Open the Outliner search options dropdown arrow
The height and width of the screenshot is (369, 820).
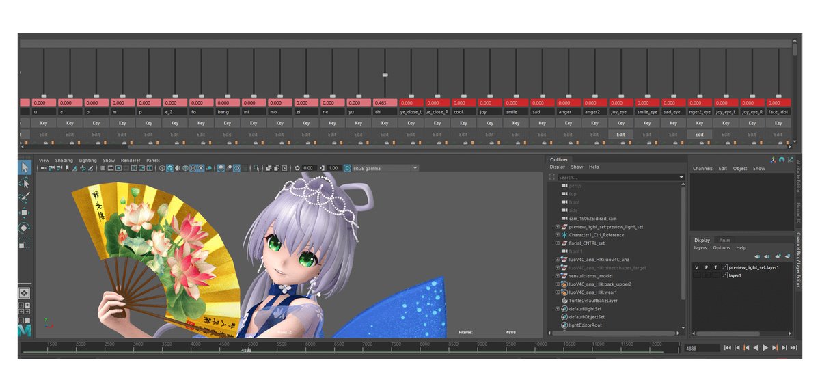coord(681,177)
